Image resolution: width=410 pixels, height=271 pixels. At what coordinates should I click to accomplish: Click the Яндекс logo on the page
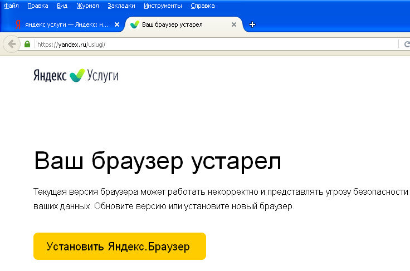pyautogui.click(x=50, y=76)
